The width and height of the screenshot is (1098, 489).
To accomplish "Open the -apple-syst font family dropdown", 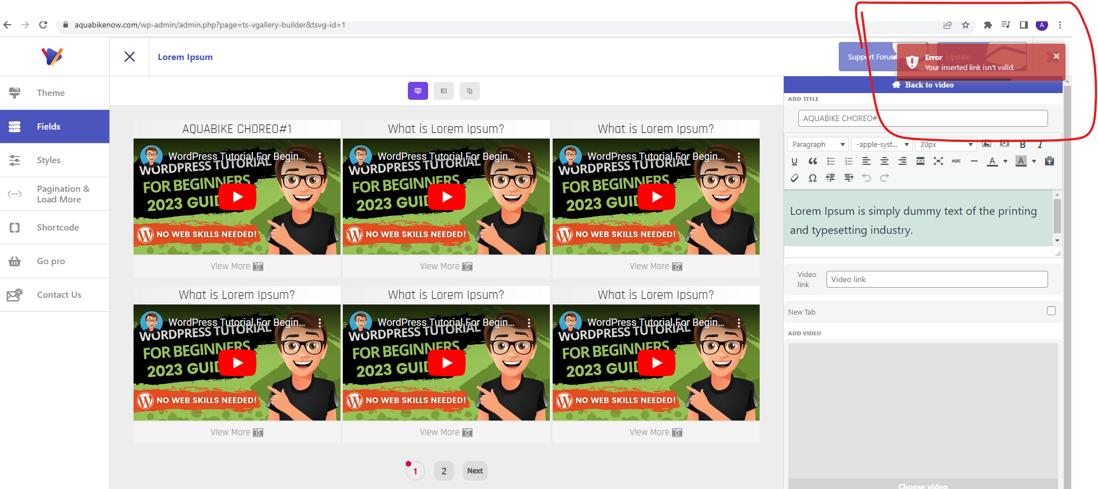I will click(882, 144).
